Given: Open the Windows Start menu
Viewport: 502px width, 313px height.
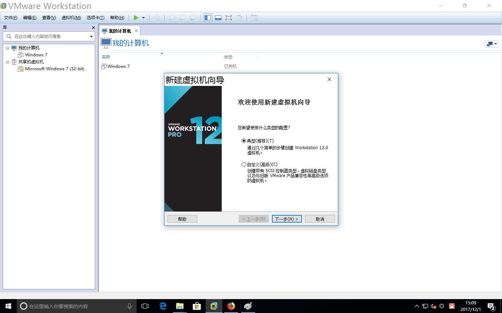Looking at the screenshot, I should [x=8, y=306].
